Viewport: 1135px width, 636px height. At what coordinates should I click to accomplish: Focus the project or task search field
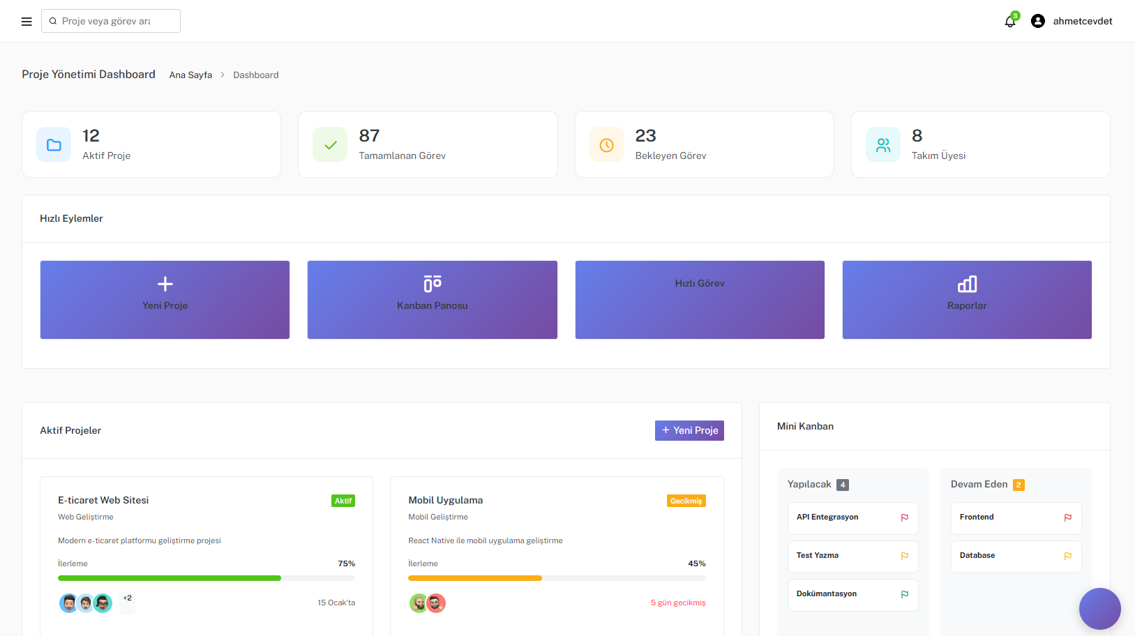[x=112, y=22]
